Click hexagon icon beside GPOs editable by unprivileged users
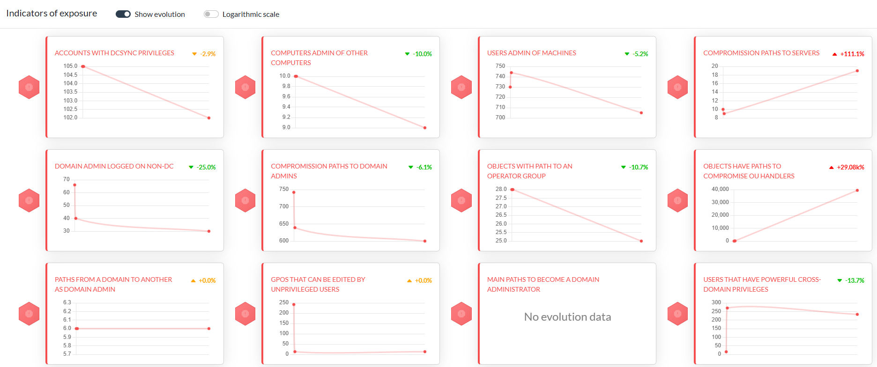The width and height of the screenshot is (877, 367). click(x=245, y=314)
